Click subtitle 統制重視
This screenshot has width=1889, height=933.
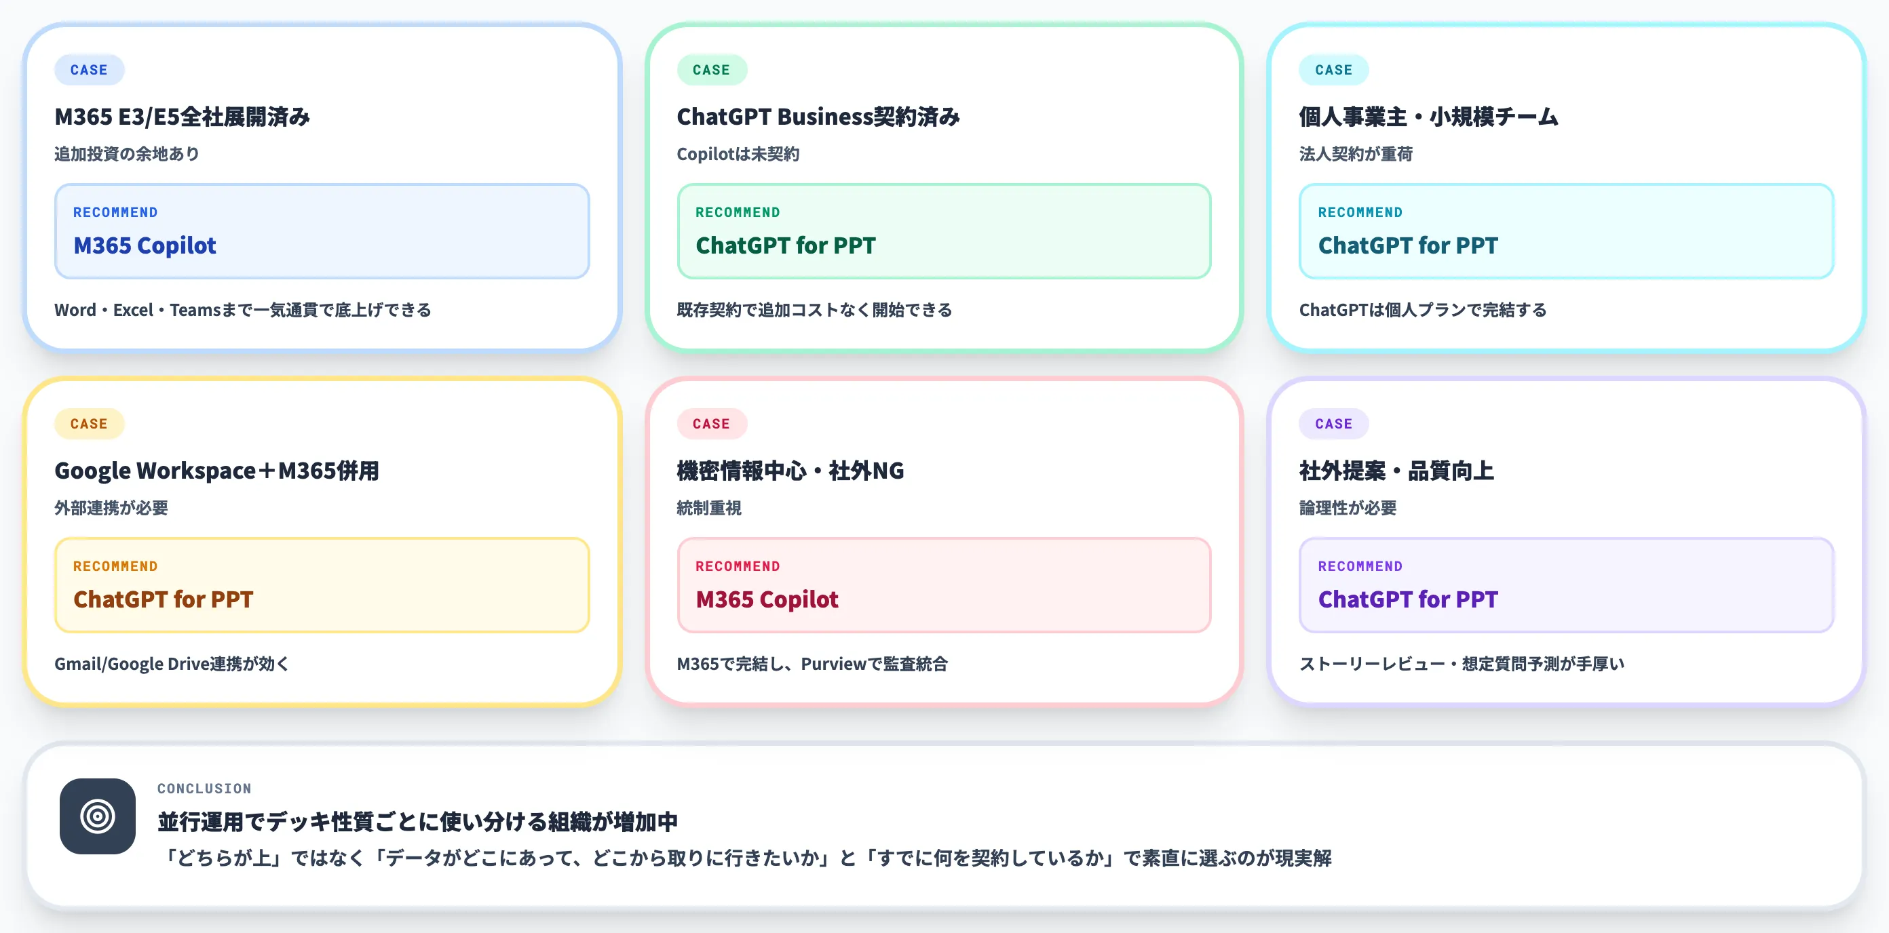708,508
